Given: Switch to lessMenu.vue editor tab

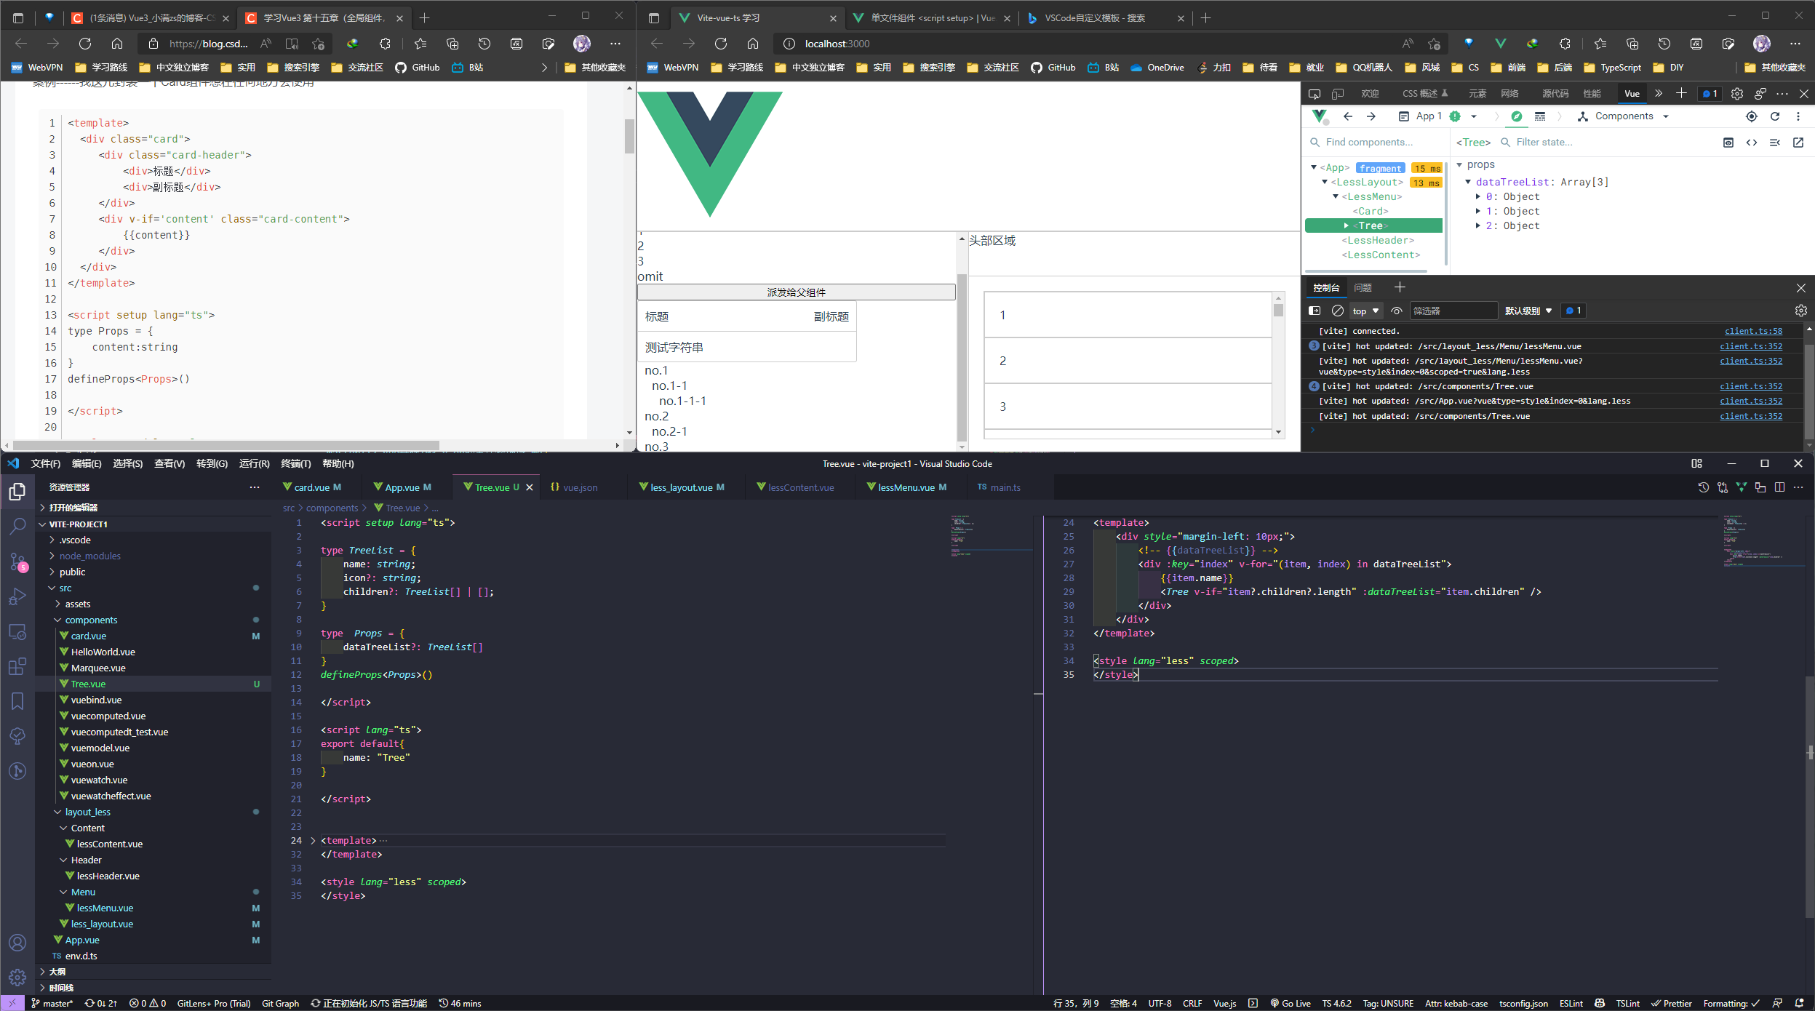Looking at the screenshot, I should point(912,487).
